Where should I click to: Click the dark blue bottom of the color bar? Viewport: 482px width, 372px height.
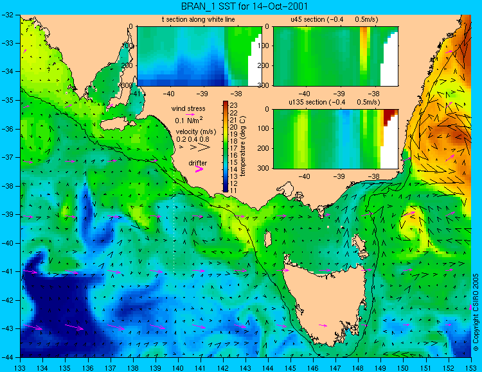(226, 189)
